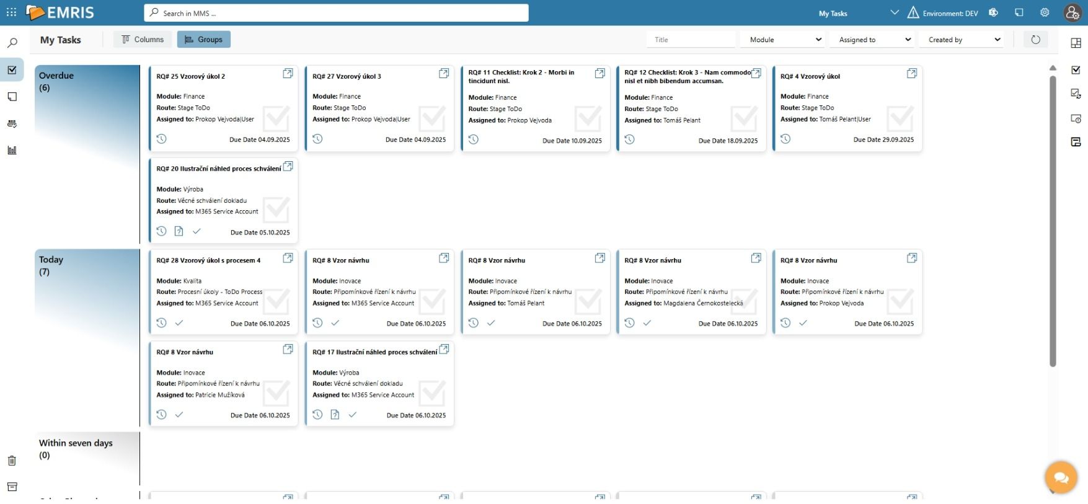Open the Created by filter dropdown
1088x504 pixels.
tap(963, 40)
